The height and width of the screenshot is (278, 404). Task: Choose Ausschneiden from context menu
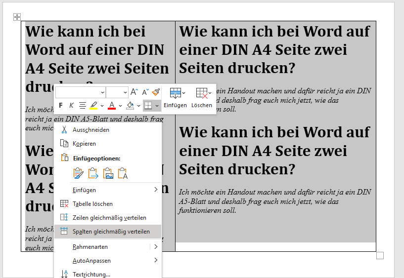click(x=108, y=130)
